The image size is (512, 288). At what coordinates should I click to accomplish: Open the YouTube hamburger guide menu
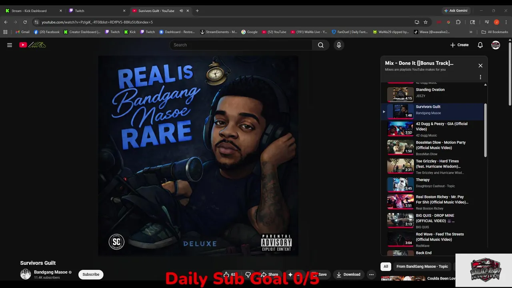[x=10, y=45]
